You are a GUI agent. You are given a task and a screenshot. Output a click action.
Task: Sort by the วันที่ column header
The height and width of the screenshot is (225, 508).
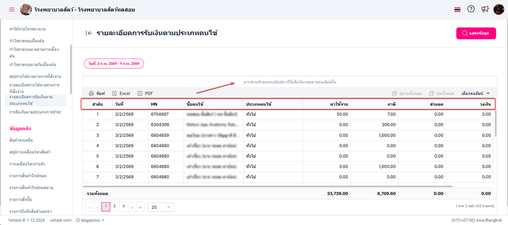[130, 104]
